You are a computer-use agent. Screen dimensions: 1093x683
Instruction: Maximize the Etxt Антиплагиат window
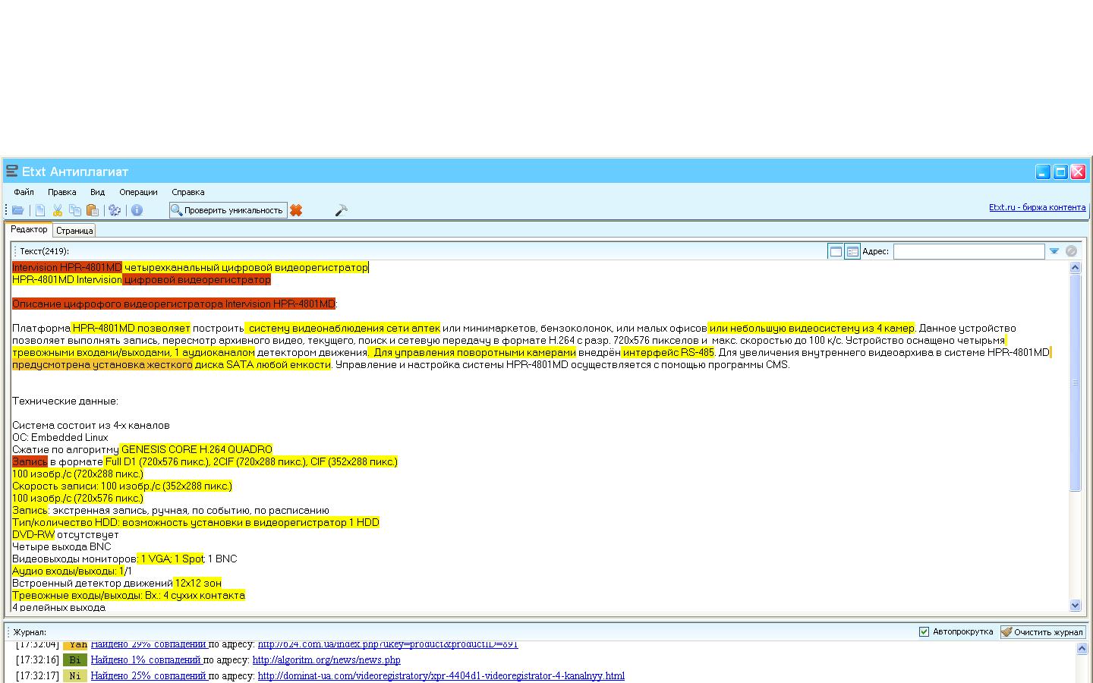pyautogui.click(x=1060, y=172)
